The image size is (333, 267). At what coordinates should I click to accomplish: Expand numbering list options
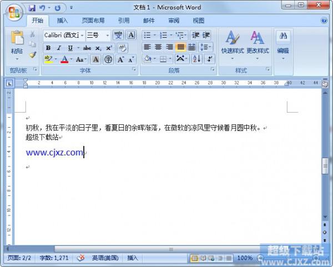171,35
